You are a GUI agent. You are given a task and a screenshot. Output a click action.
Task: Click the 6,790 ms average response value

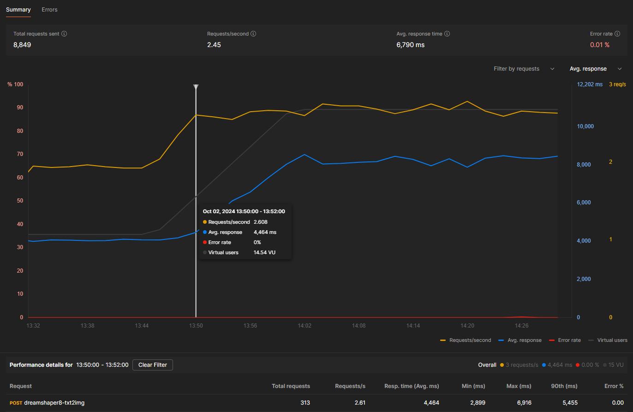click(411, 45)
